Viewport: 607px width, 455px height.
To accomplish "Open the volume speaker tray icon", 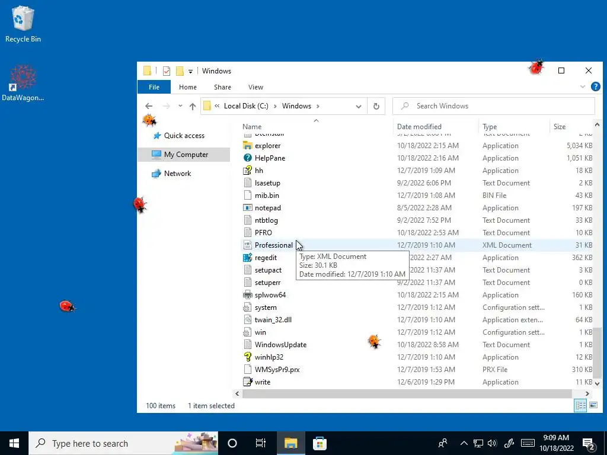I will click(492, 443).
